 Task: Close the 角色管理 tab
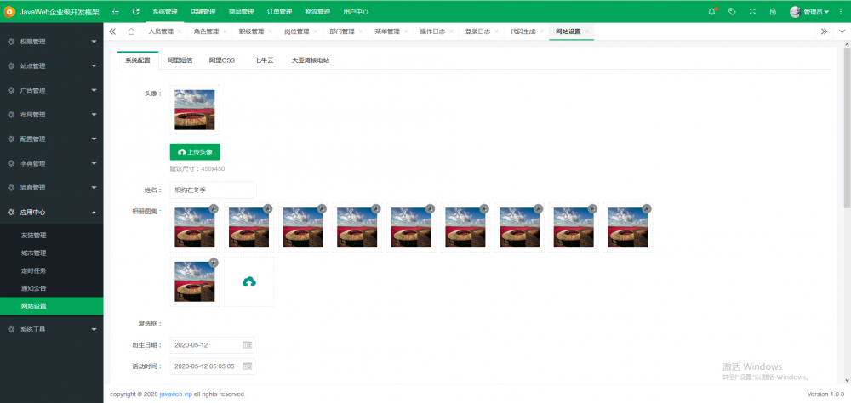[x=225, y=31]
